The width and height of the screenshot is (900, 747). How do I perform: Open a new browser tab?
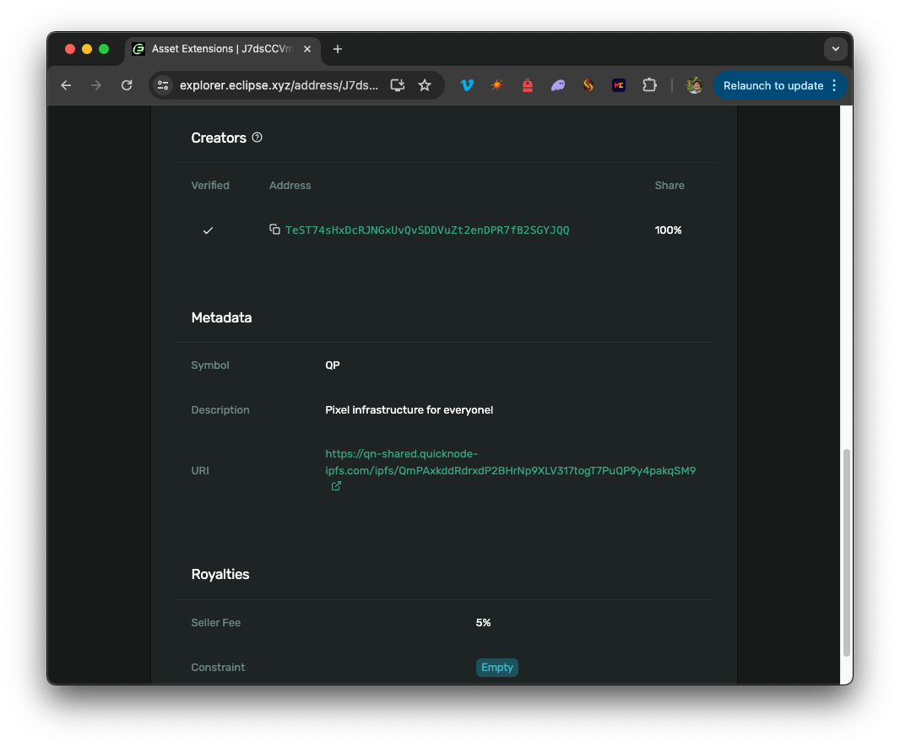[338, 49]
